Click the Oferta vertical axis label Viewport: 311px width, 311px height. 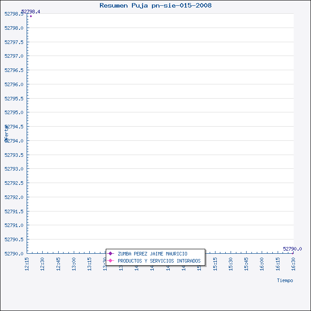pos(6,133)
